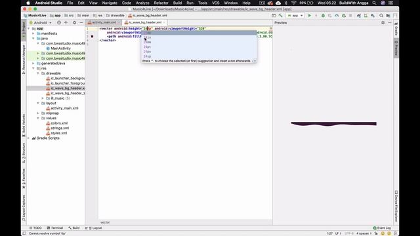Screen dimensions: 420x236
Task: Click the Wi-Fi icon in the menu bar
Action: [293, 3]
